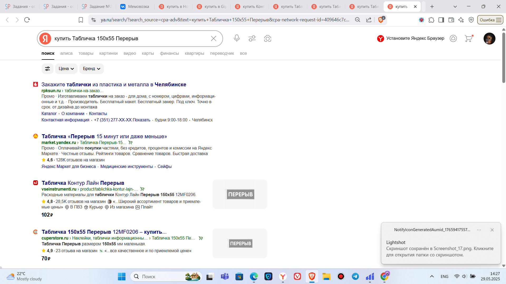
Task: Open the все services tab
Action: [x=243, y=53]
